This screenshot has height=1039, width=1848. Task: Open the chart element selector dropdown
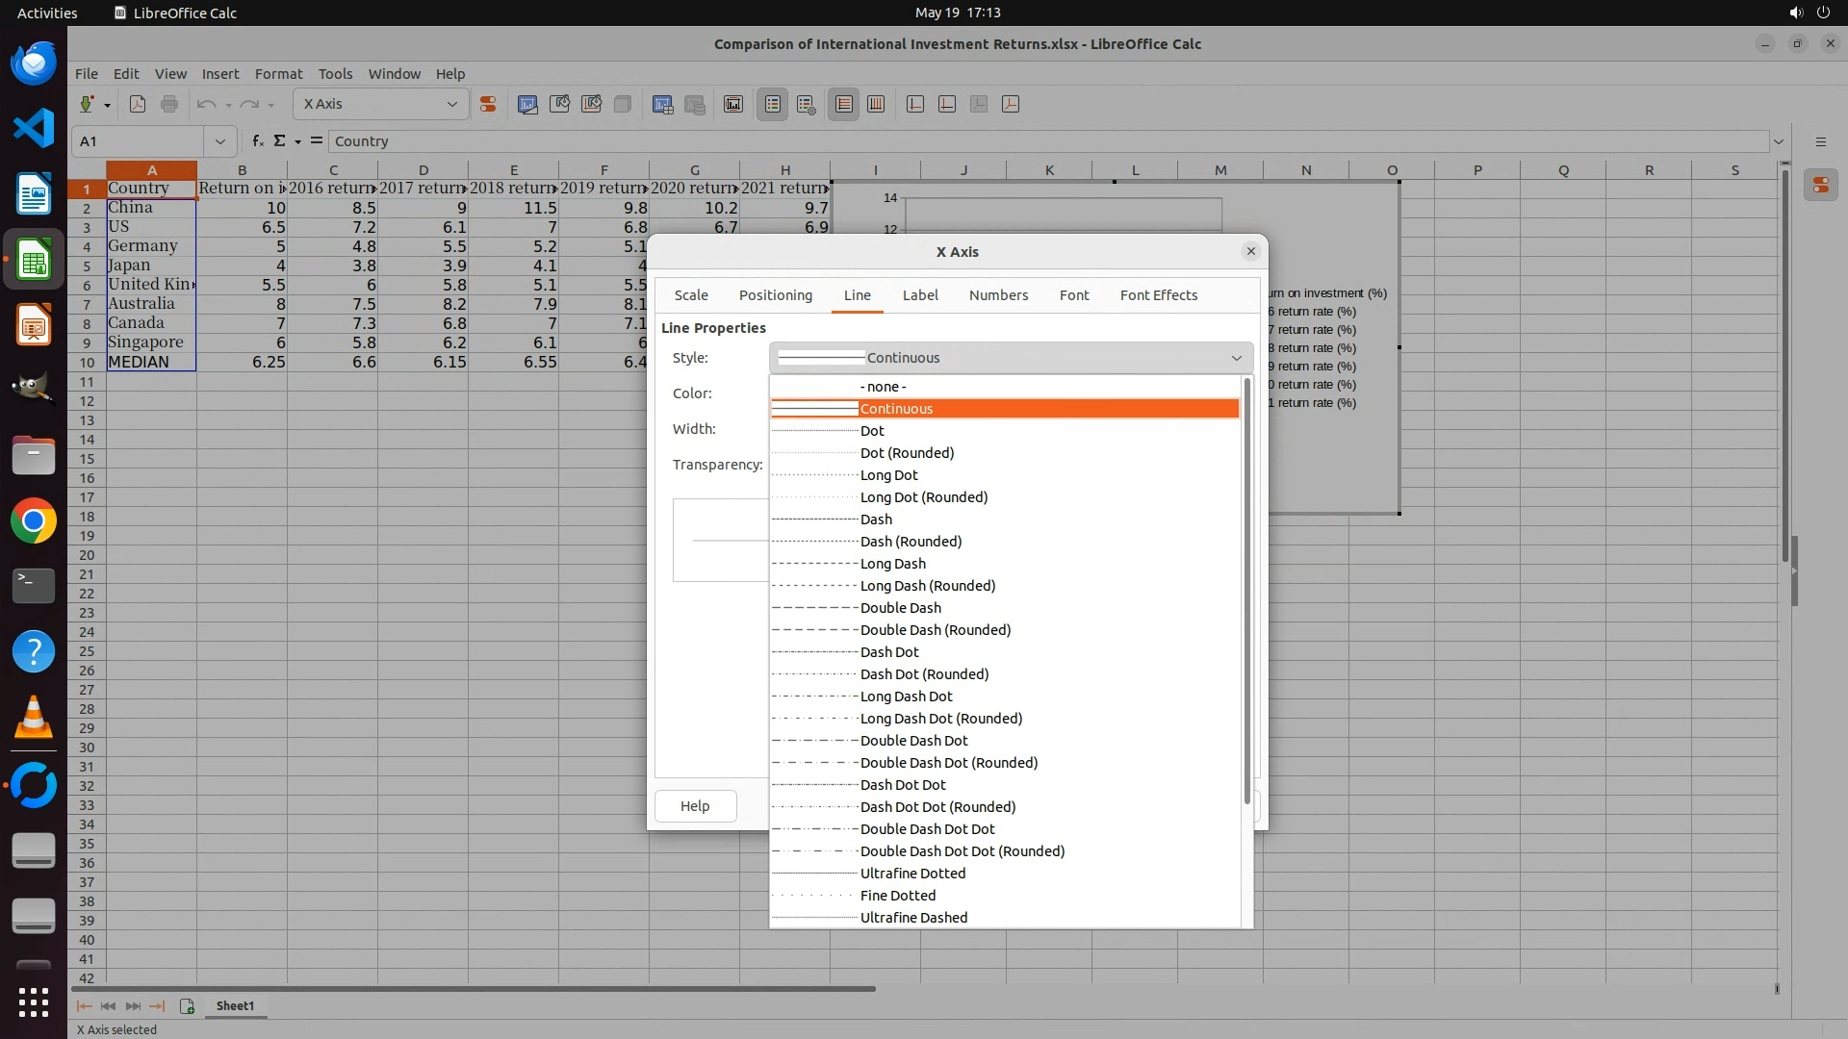[451, 104]
